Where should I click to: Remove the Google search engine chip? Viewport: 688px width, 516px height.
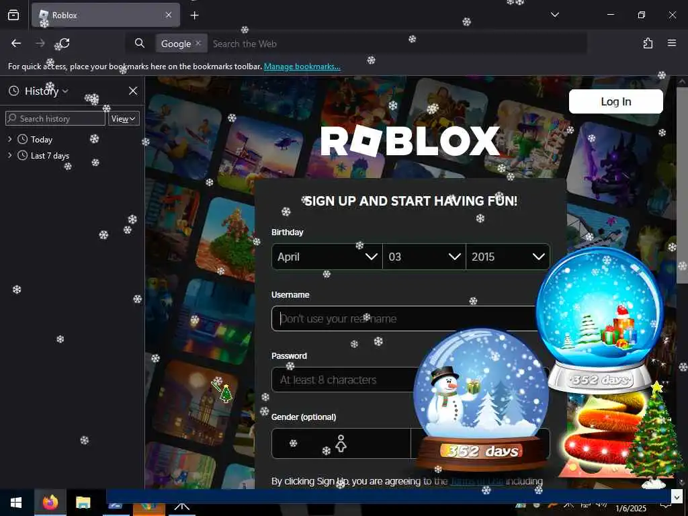(198, 43)
